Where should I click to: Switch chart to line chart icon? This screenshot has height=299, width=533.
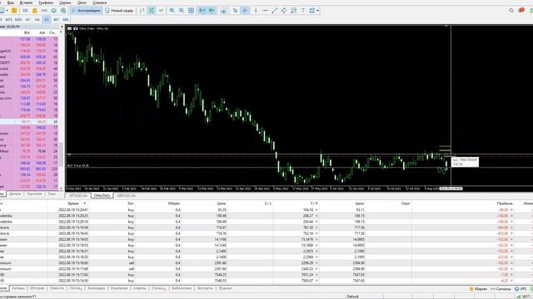pyautogui.click(x=161, y=11)
